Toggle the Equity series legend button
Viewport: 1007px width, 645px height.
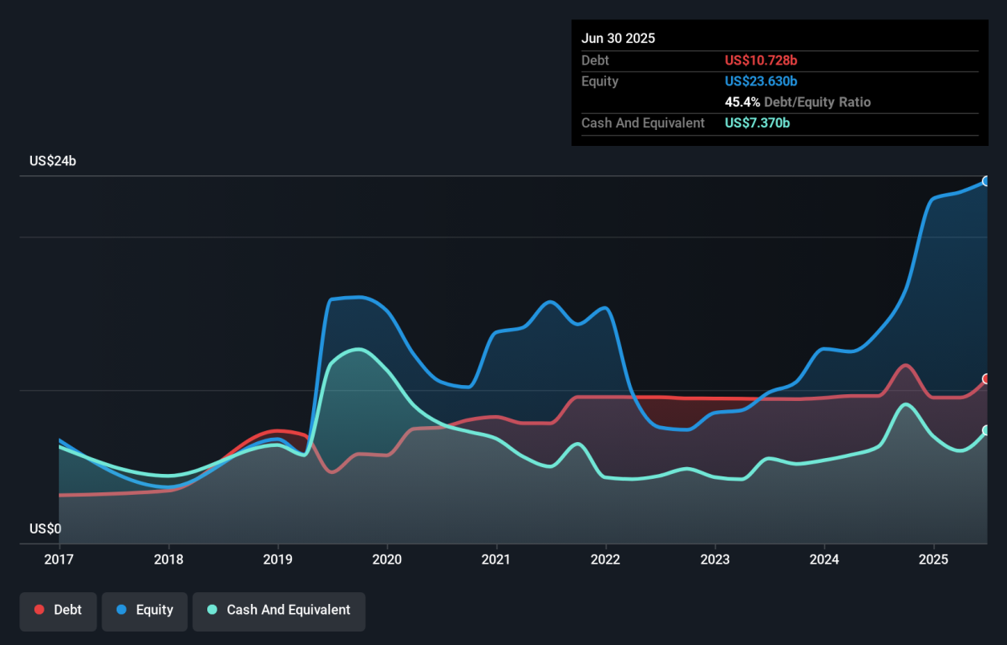(144, 610)
